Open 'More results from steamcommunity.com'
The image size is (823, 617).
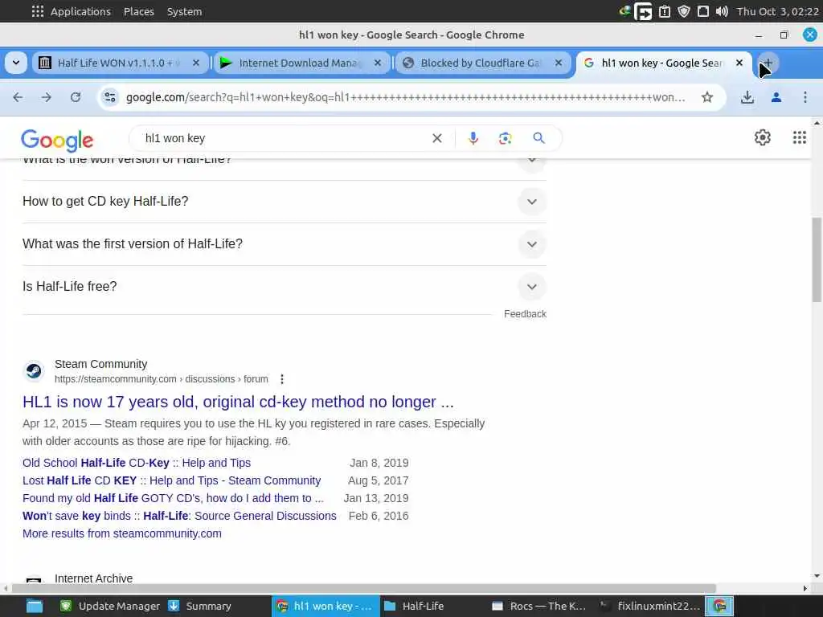(122, 533)
